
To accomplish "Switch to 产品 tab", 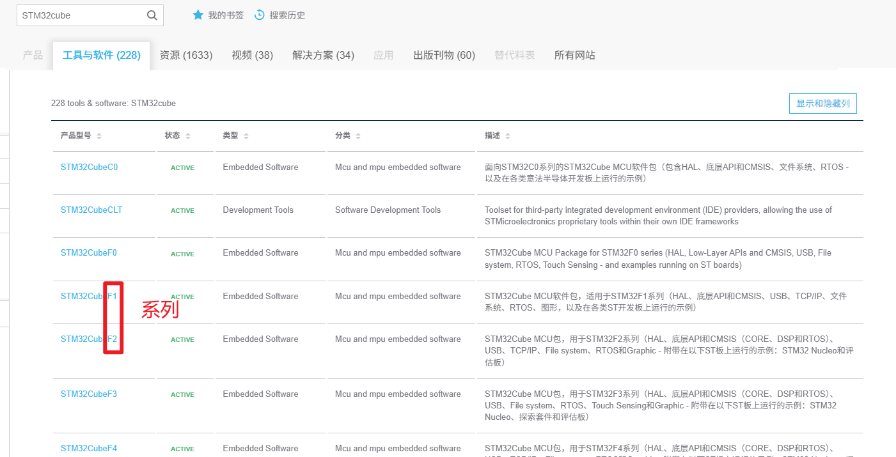I will (33, 56).
